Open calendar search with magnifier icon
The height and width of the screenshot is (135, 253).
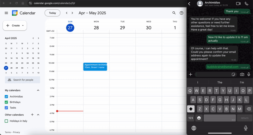(174, 13)
